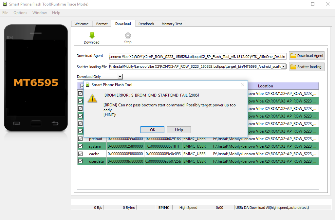Click the BROM ERROR message text

(152, 95)
